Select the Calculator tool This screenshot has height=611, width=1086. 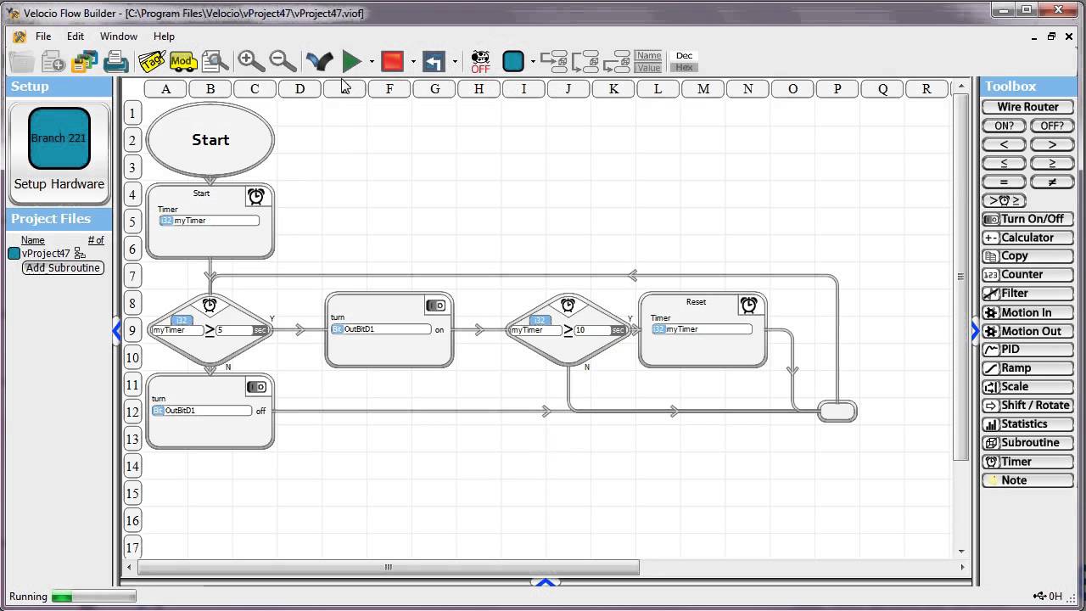point(1027,238)
